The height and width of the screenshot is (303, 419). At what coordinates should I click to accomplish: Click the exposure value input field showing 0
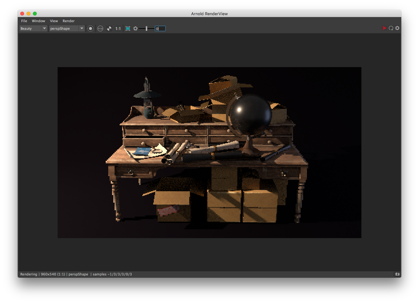pos(160,28)
